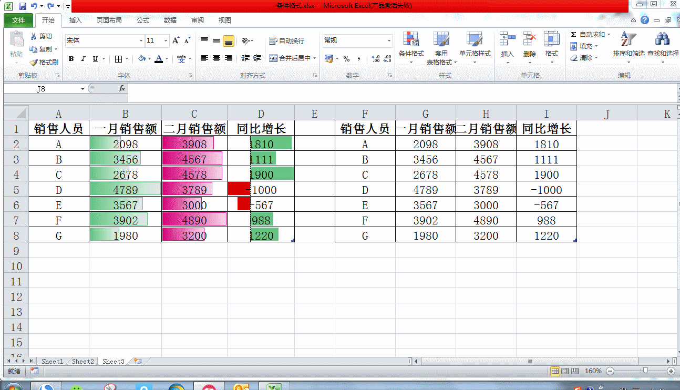
Task: Switch to the 插入 Insert ribbon tab
Action: [76, 20]
